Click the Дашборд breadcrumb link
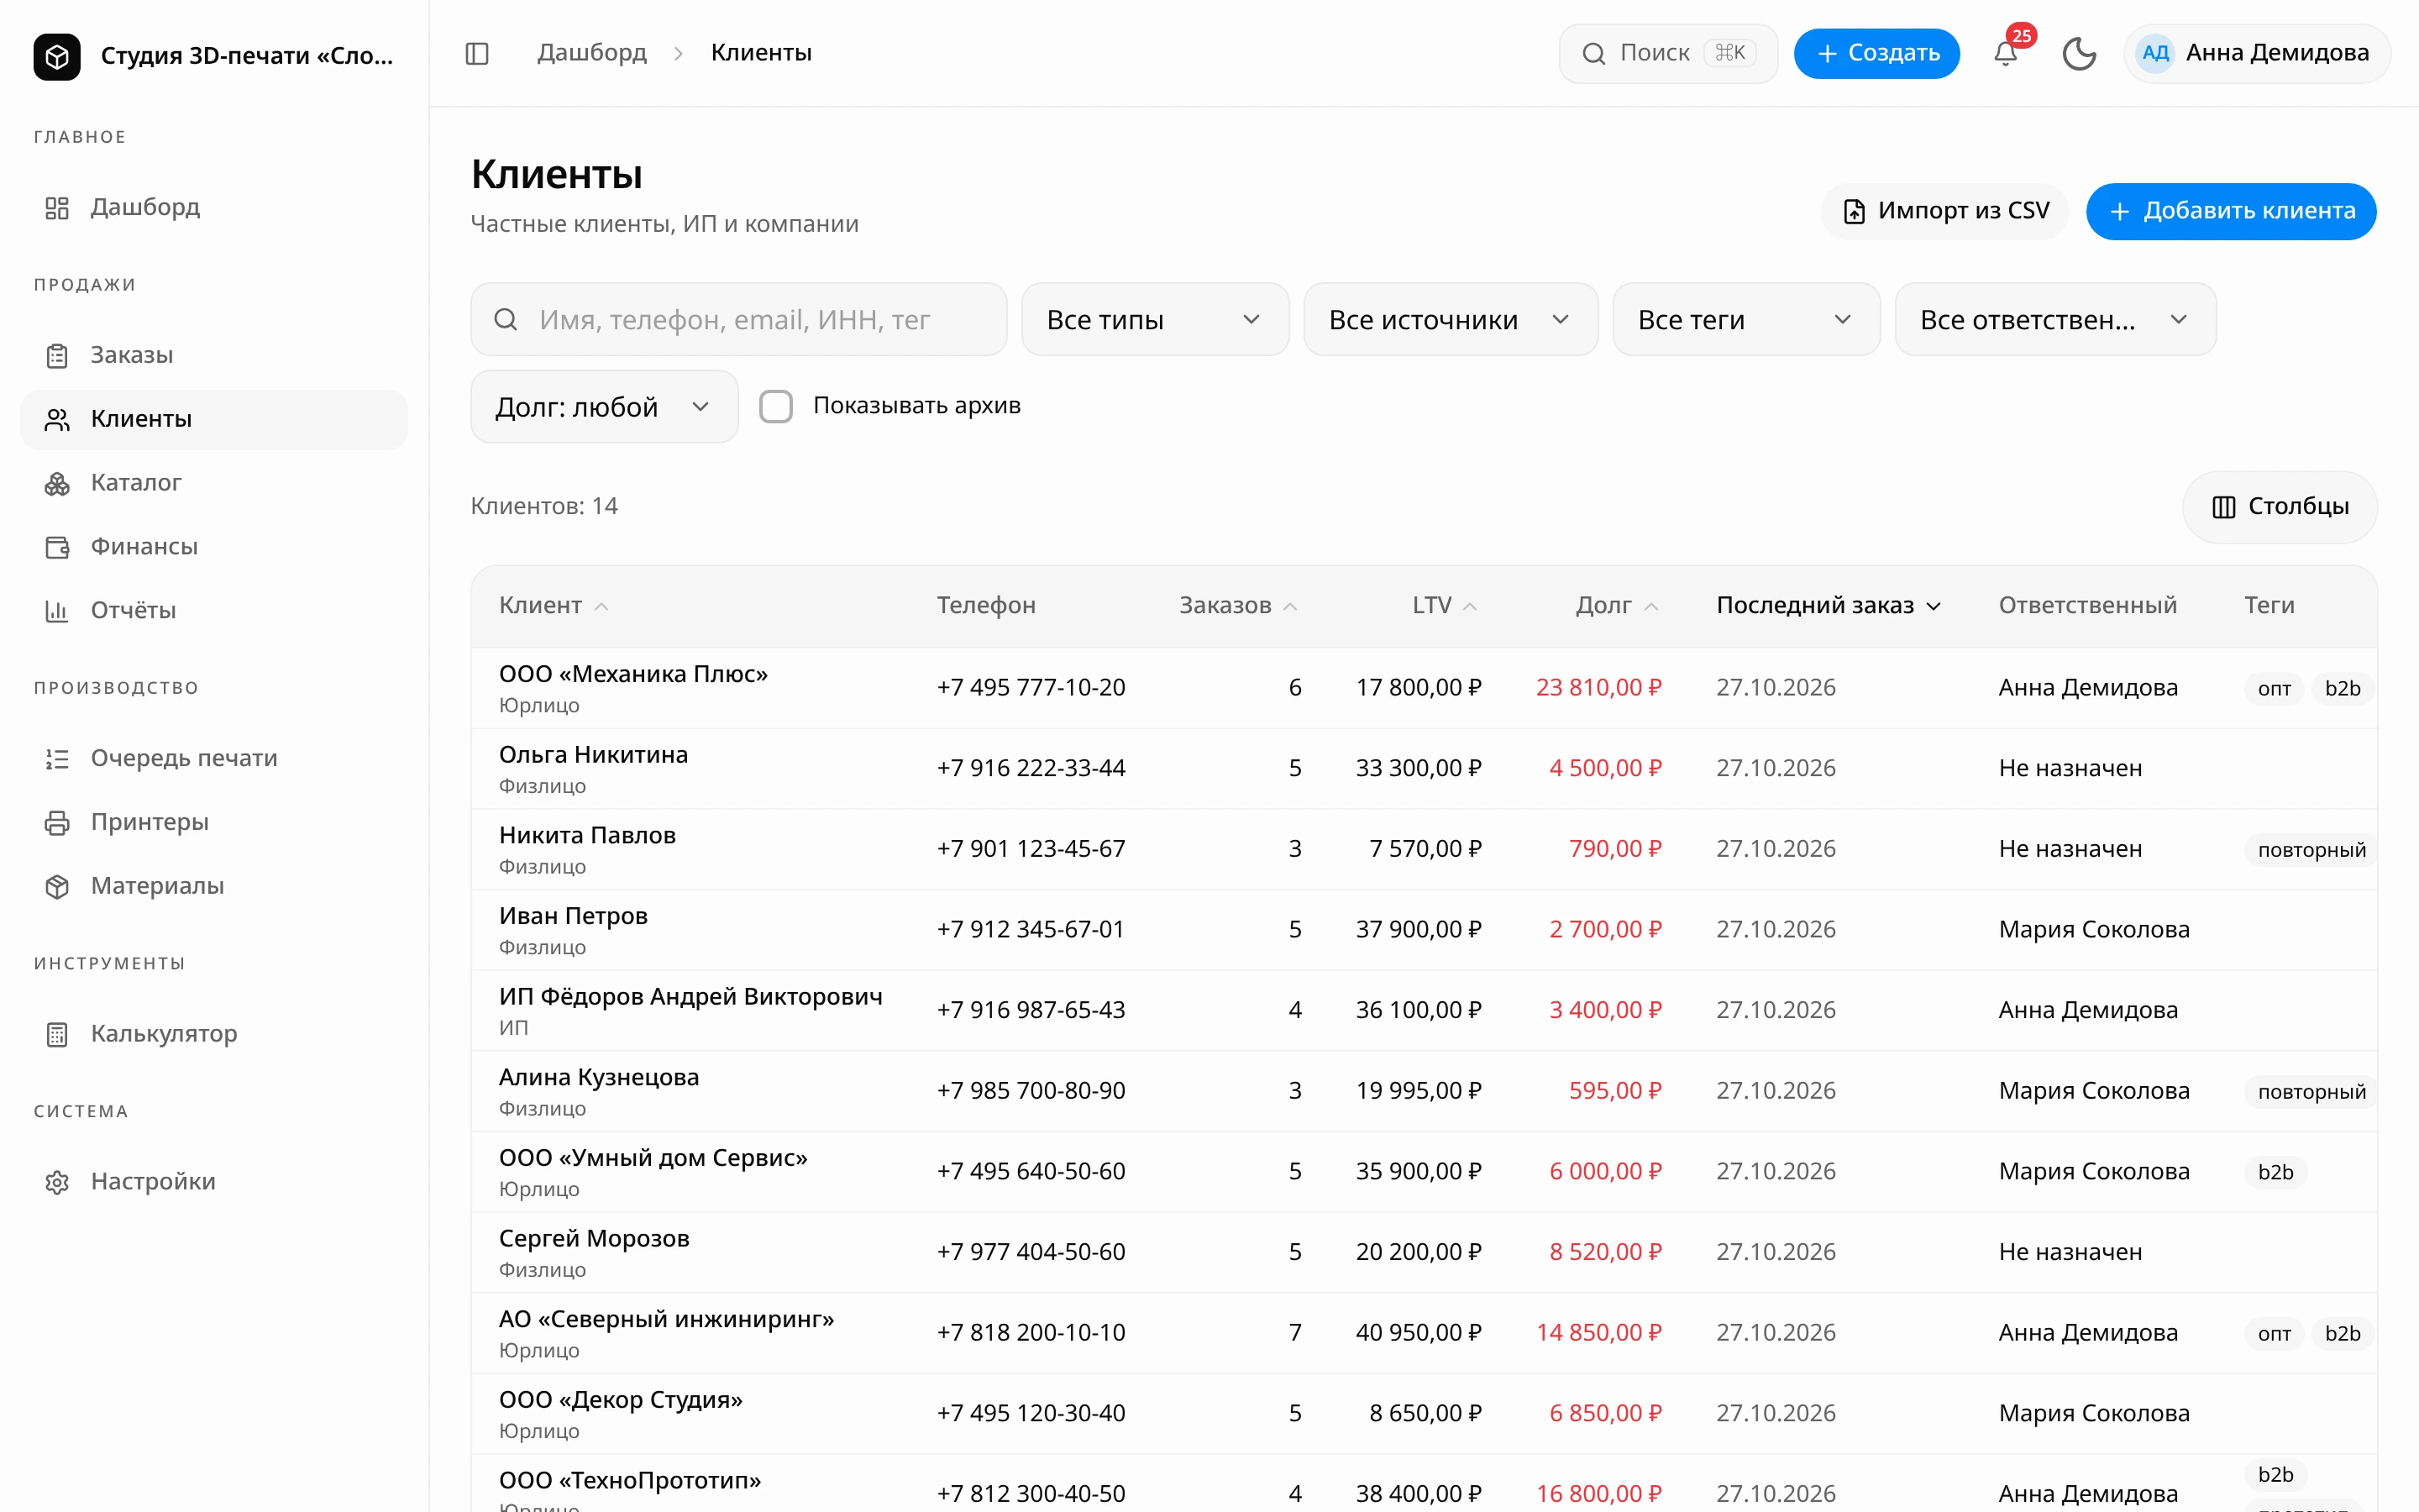This screenshot has width=2419, height=1512. [x=592, y=53]
